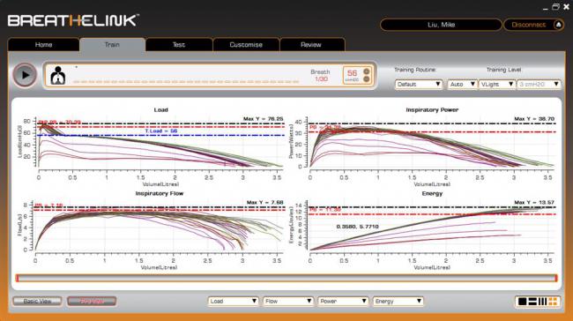Click the Inspiratory Power chart
The height and width of the screenshot is (321, 573).
point(431,144)
